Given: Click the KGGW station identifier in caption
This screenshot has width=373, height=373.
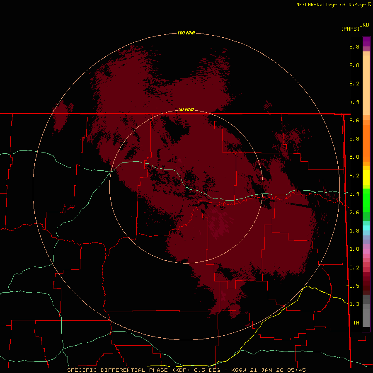Looking at the screenshot, I should (239, 370).
